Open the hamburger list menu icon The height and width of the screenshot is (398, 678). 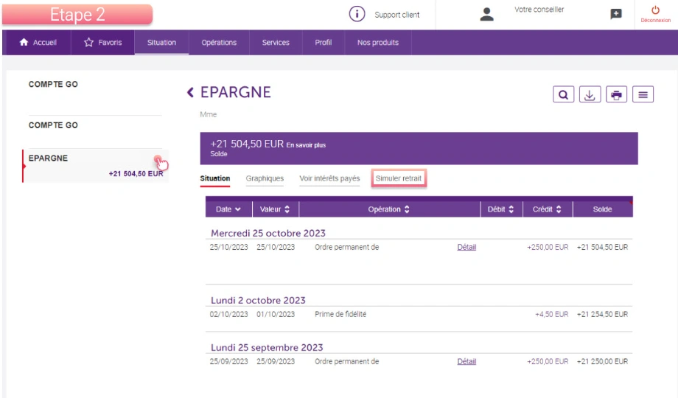click(643, 94)
